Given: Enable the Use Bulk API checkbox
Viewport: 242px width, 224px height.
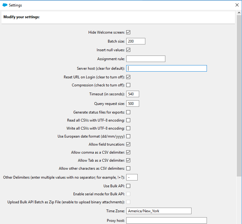Looking at the screenshot, I should [128, 186].
